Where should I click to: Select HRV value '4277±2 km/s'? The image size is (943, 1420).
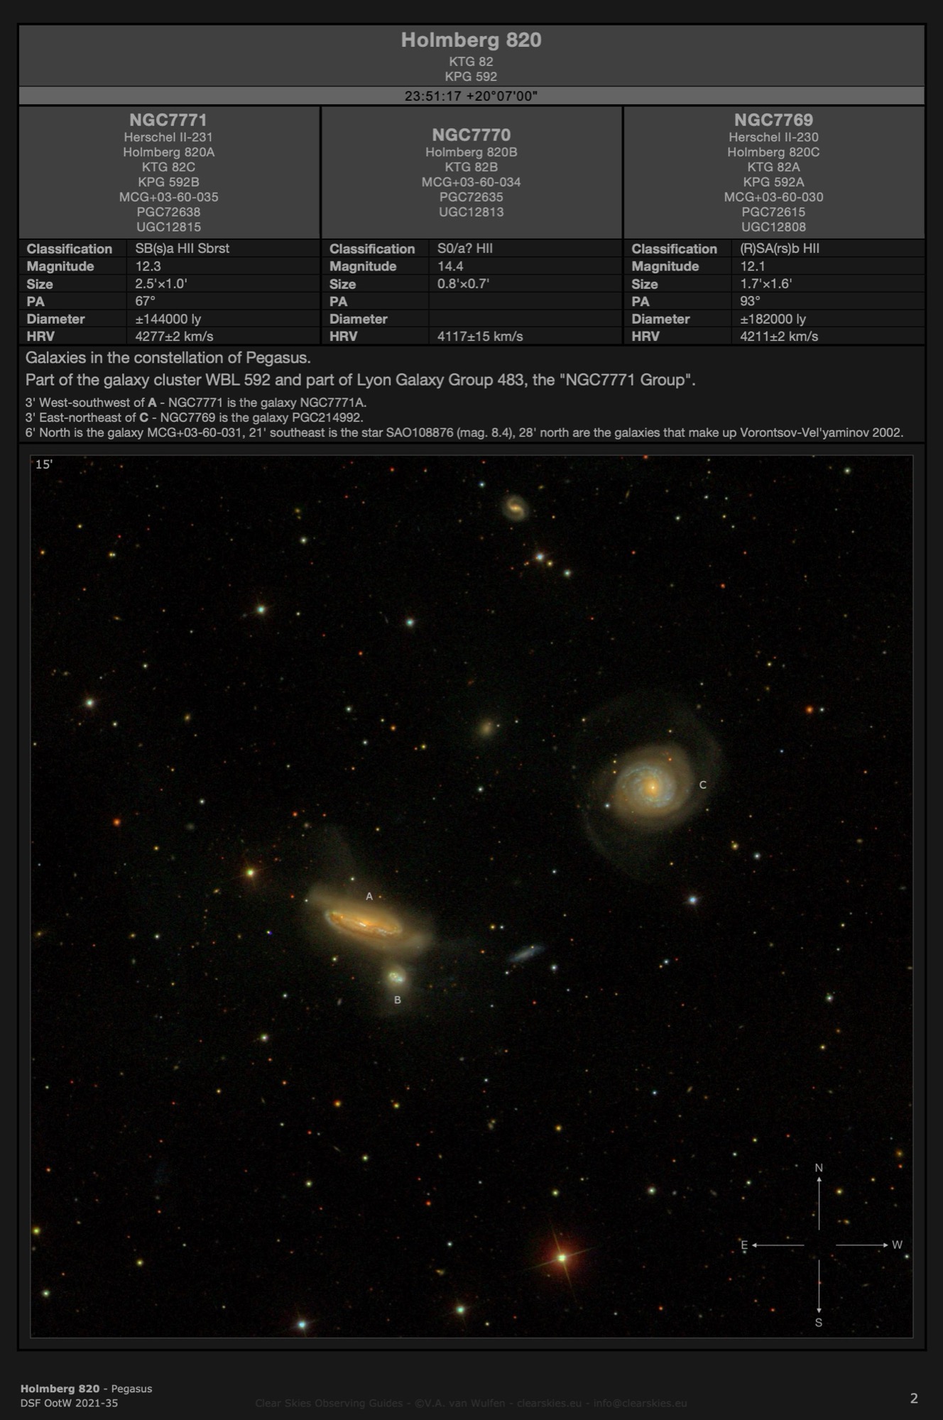(174, 336)
